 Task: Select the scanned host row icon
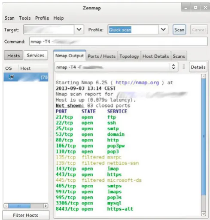11,77
